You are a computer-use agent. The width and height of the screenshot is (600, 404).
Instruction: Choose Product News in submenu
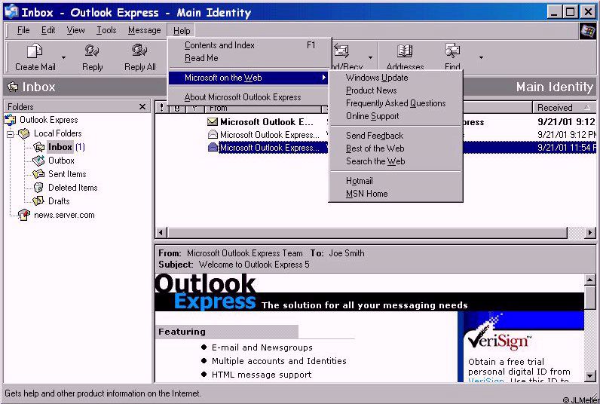[x=396, y=90]
